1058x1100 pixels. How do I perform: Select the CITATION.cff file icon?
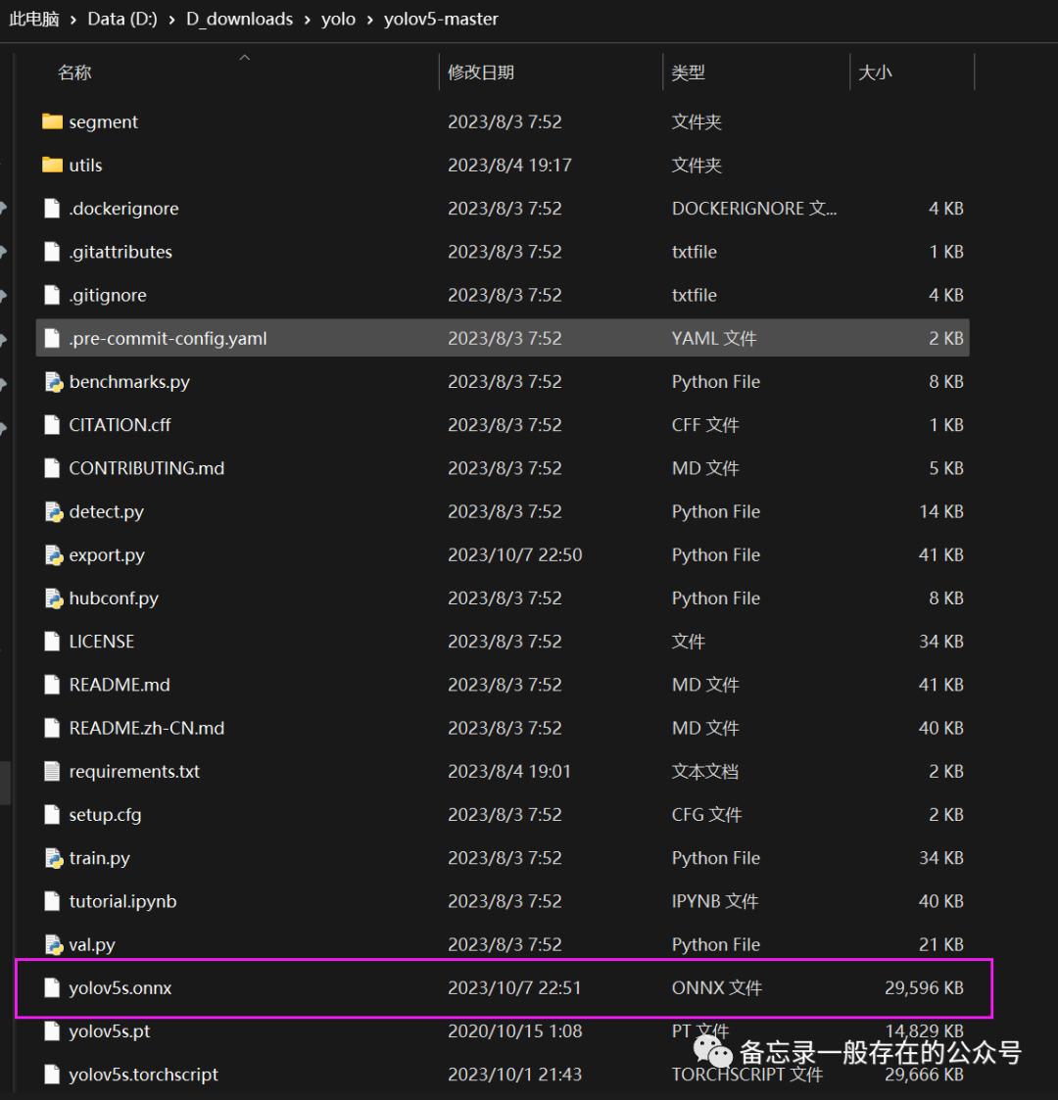point(52,425)
